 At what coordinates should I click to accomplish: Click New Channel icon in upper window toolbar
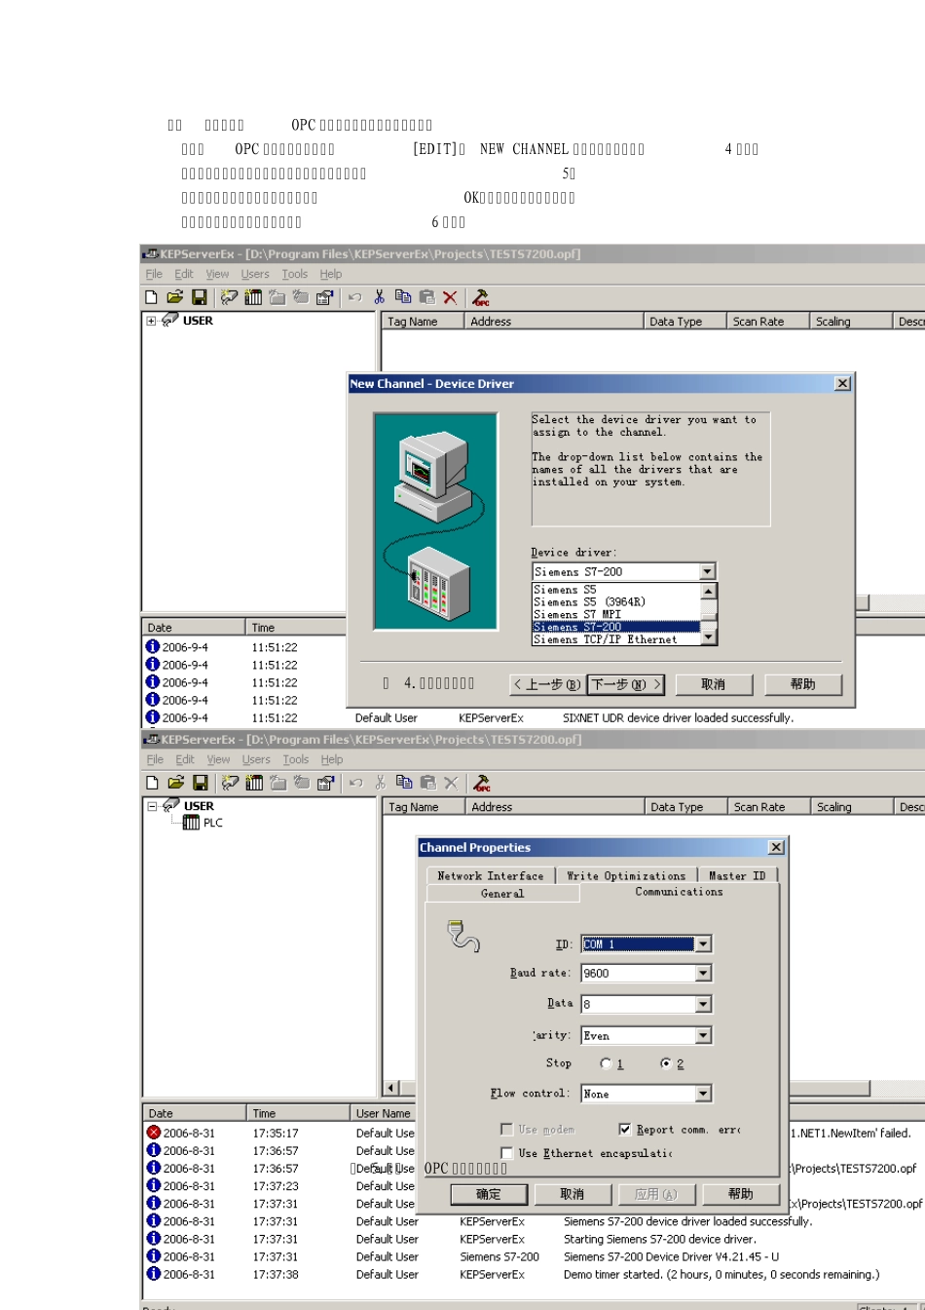pyautogui.click(x=229, y=297)
